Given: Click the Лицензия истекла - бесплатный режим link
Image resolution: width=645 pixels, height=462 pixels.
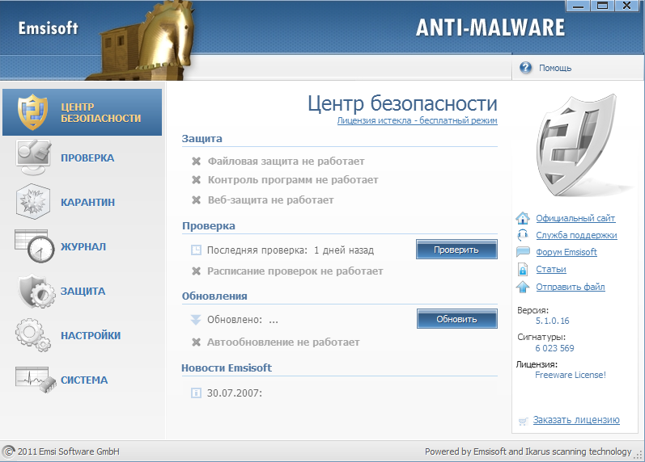Looking at the screenshot, I should coord(417,120).
